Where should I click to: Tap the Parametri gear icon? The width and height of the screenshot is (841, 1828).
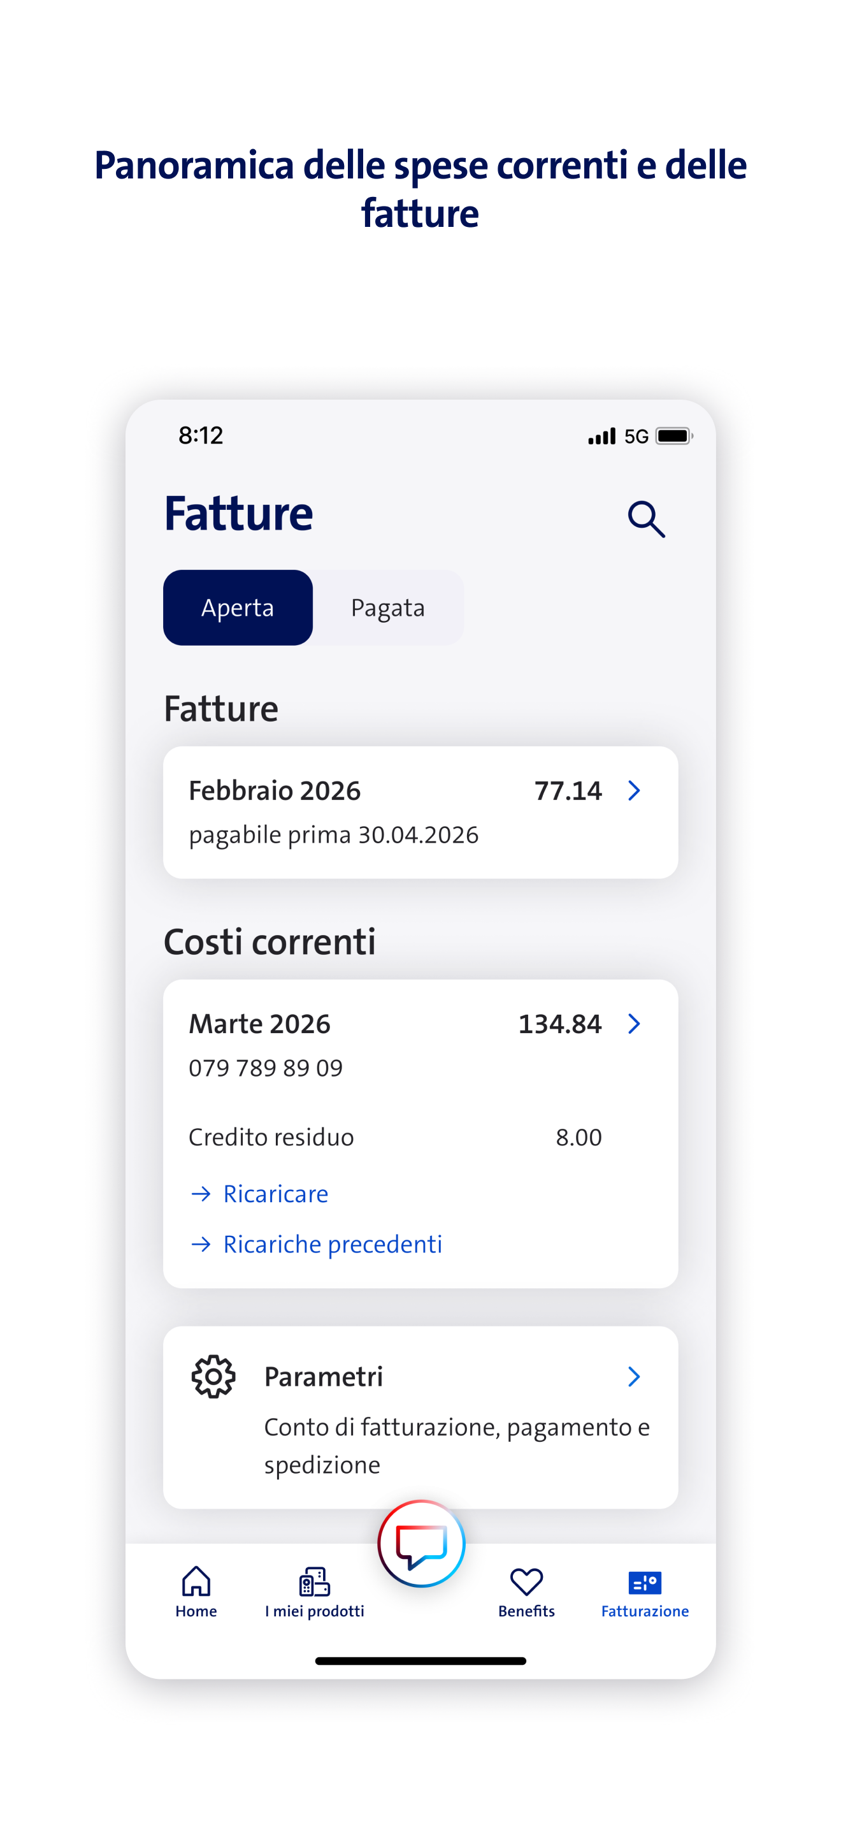[x=213, y=1377]
